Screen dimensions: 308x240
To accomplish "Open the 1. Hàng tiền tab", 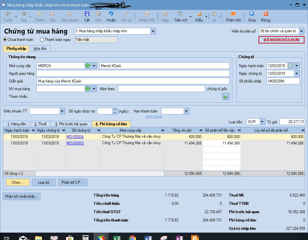I will pos(17,124).
